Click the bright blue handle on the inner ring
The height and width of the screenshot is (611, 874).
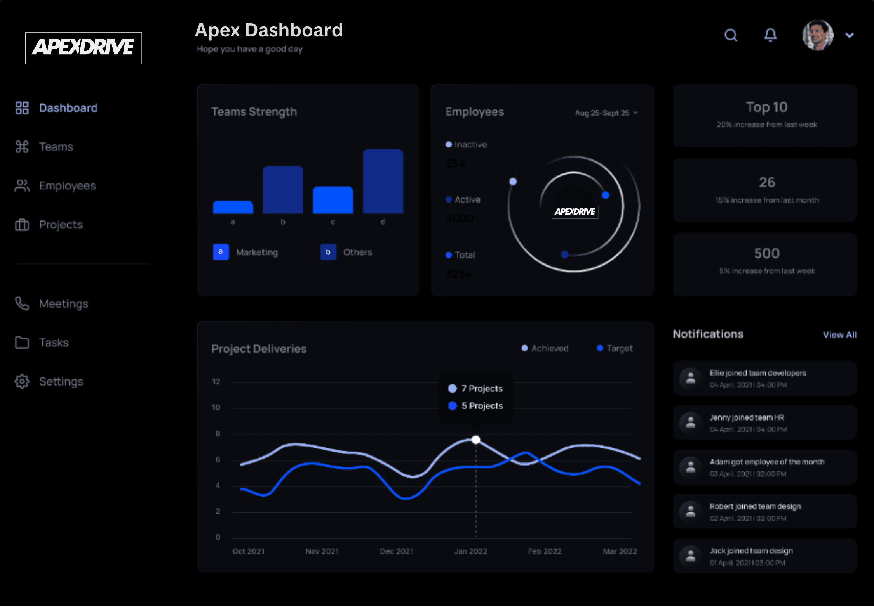[x=606, y=195]
